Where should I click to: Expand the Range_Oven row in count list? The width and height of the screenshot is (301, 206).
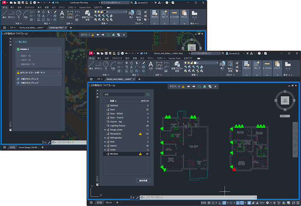click(x=105, y=130)
